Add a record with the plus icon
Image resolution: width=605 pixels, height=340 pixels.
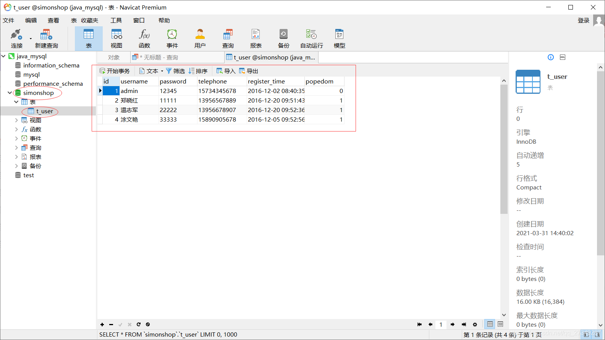coord(102,325)
